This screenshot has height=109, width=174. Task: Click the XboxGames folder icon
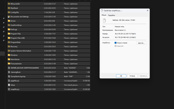[9, 59]
